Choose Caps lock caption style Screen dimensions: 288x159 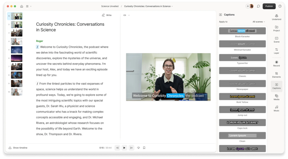point(242,123)
